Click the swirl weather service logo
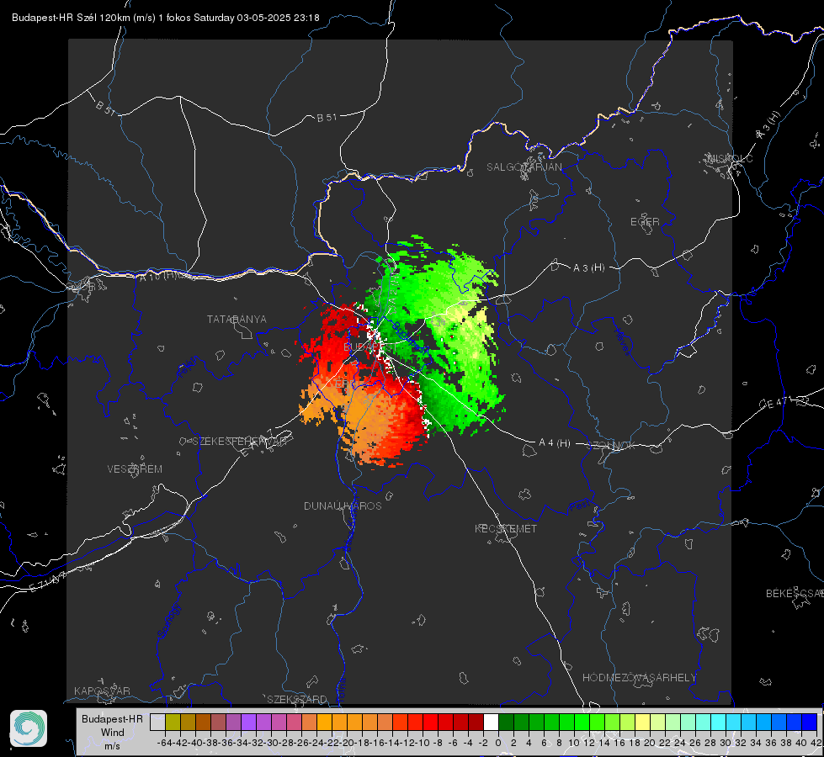Screen dimensions: 824x757 pyautogui.click(x=29, y=728)
